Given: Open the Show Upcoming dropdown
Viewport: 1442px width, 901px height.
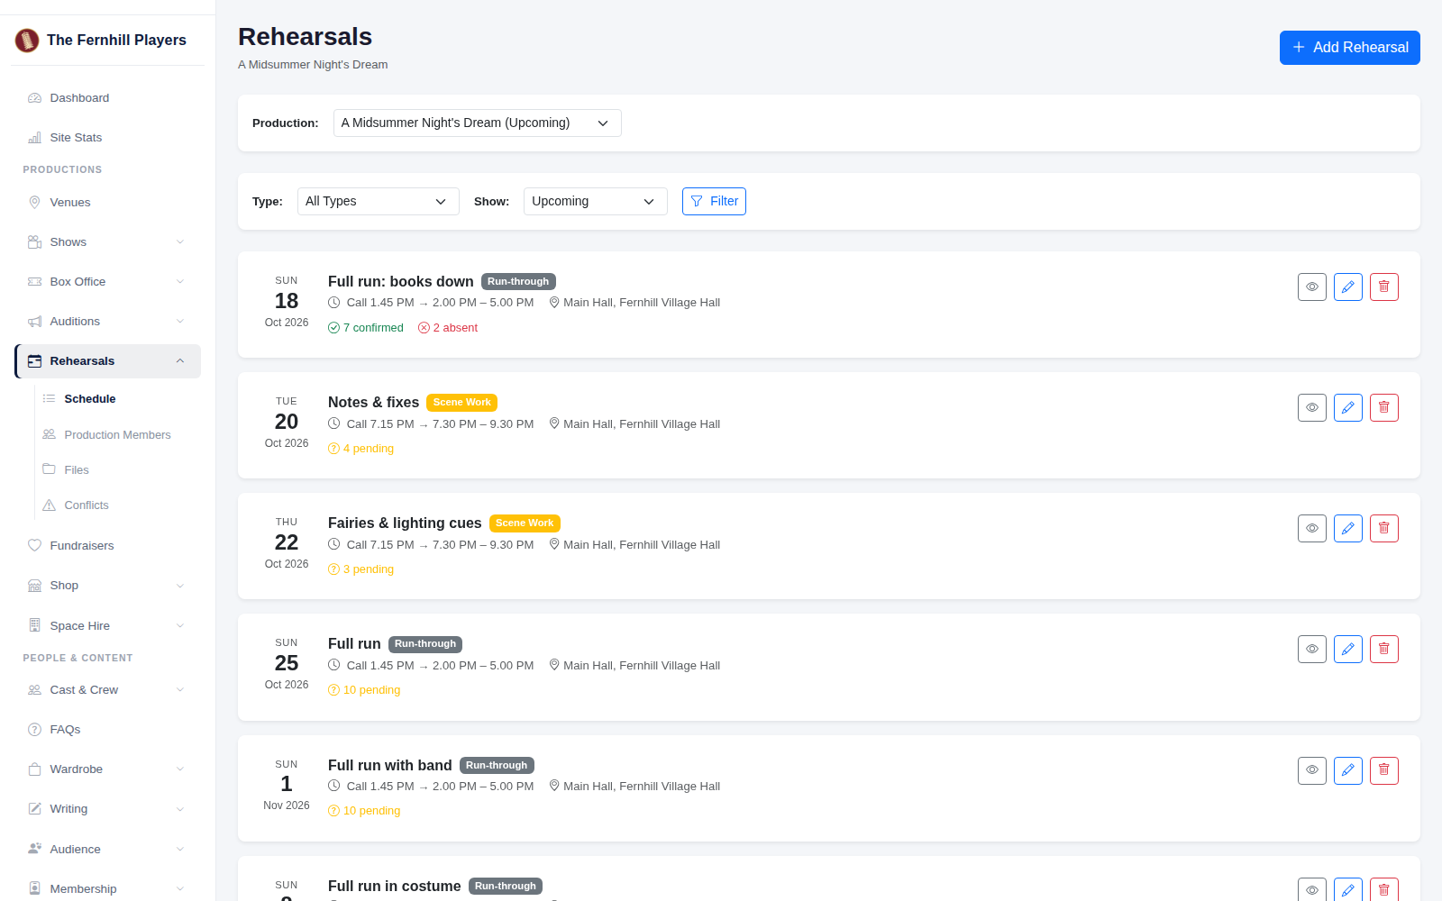Looking at the screenshot, I should [x=595, y=201].
